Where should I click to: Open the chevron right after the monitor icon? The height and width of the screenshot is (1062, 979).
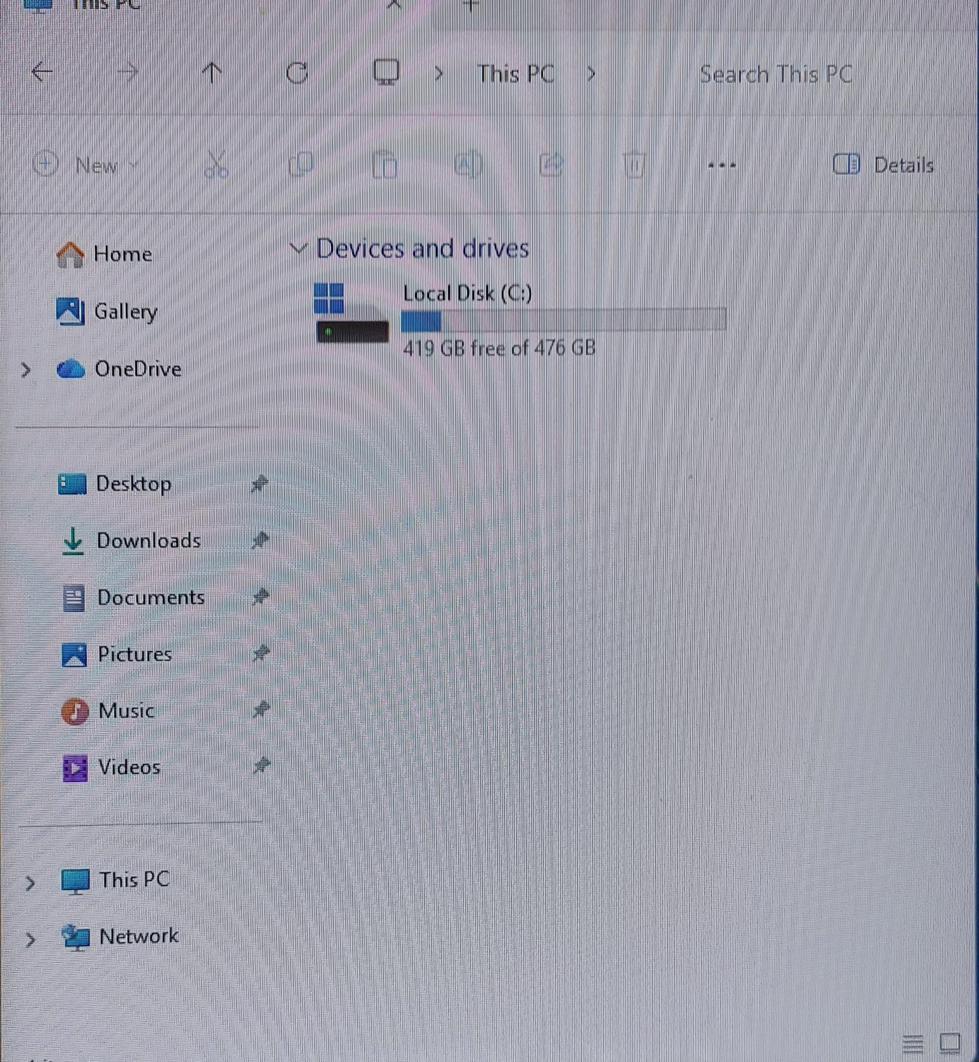click(x=439, y=74)
